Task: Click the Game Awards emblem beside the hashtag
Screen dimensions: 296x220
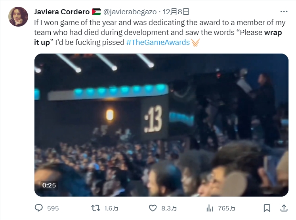Action: (195, 42)
